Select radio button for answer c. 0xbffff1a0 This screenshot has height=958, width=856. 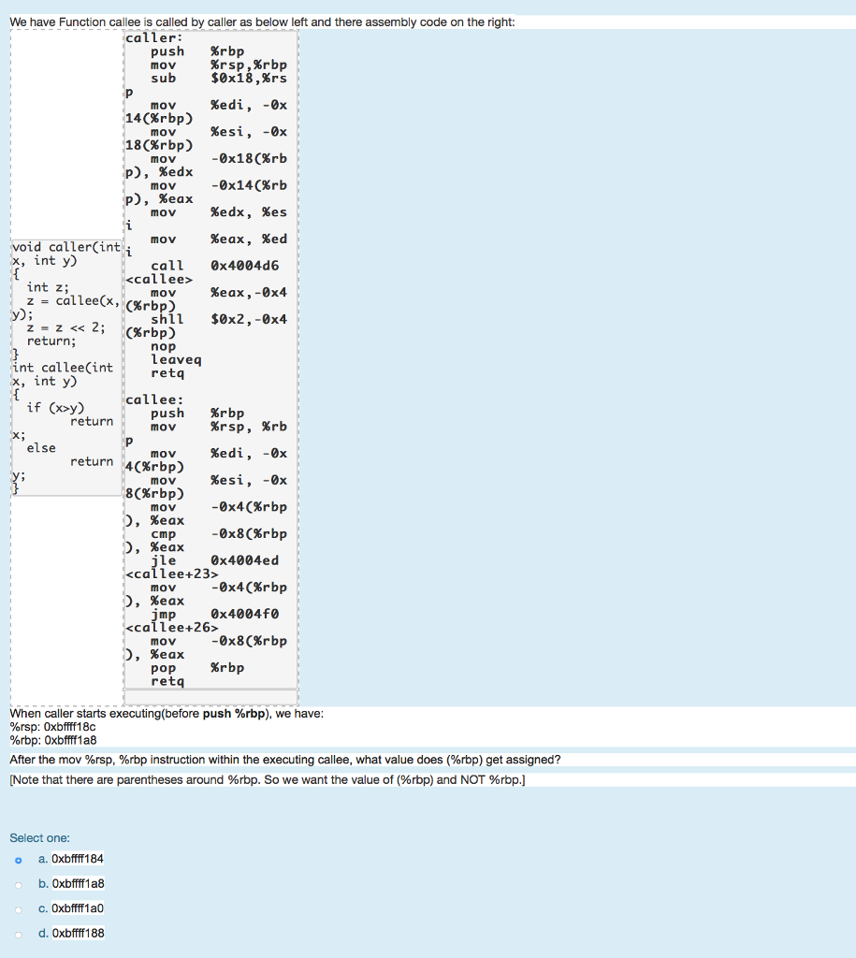(x=19, y=907)
